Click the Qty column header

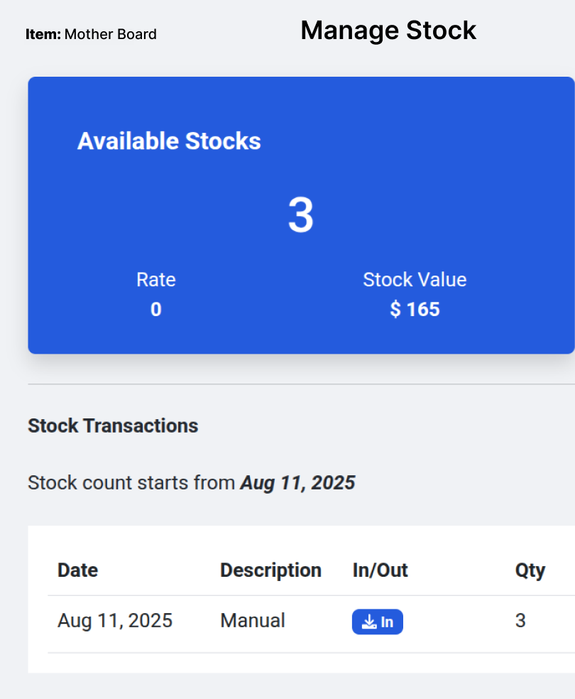tap(530, 570)
